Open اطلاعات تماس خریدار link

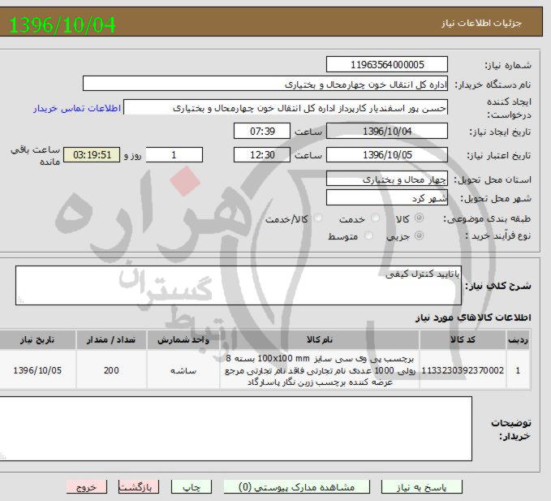[x=77, y=108]
